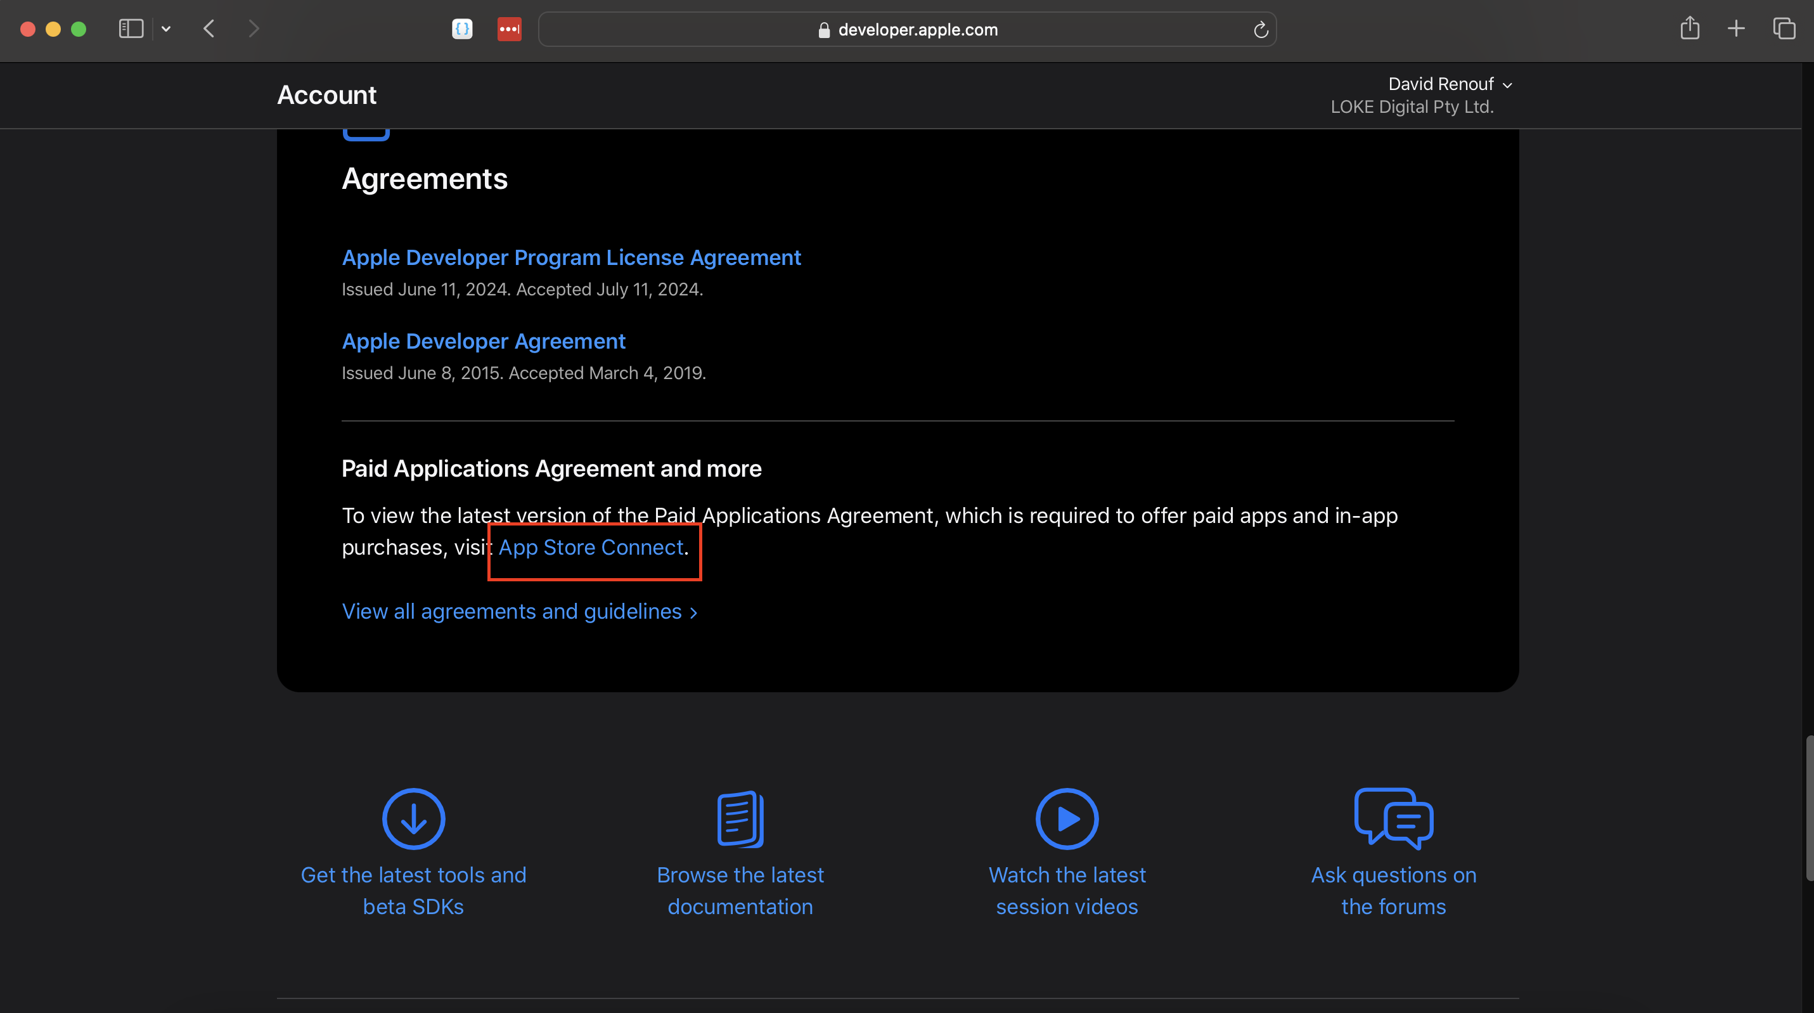
Task: Click the play button video icon
Action: click(1067, 818)
